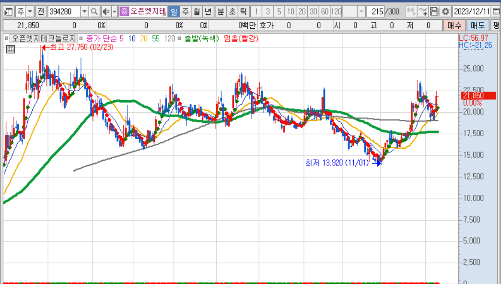Click the 오픈엣지테크놀로지 chart legend label
Screen dimensions: 501x284
44,39
